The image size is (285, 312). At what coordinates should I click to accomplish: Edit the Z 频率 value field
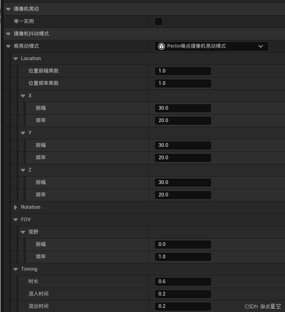click(x=183, y=195)
